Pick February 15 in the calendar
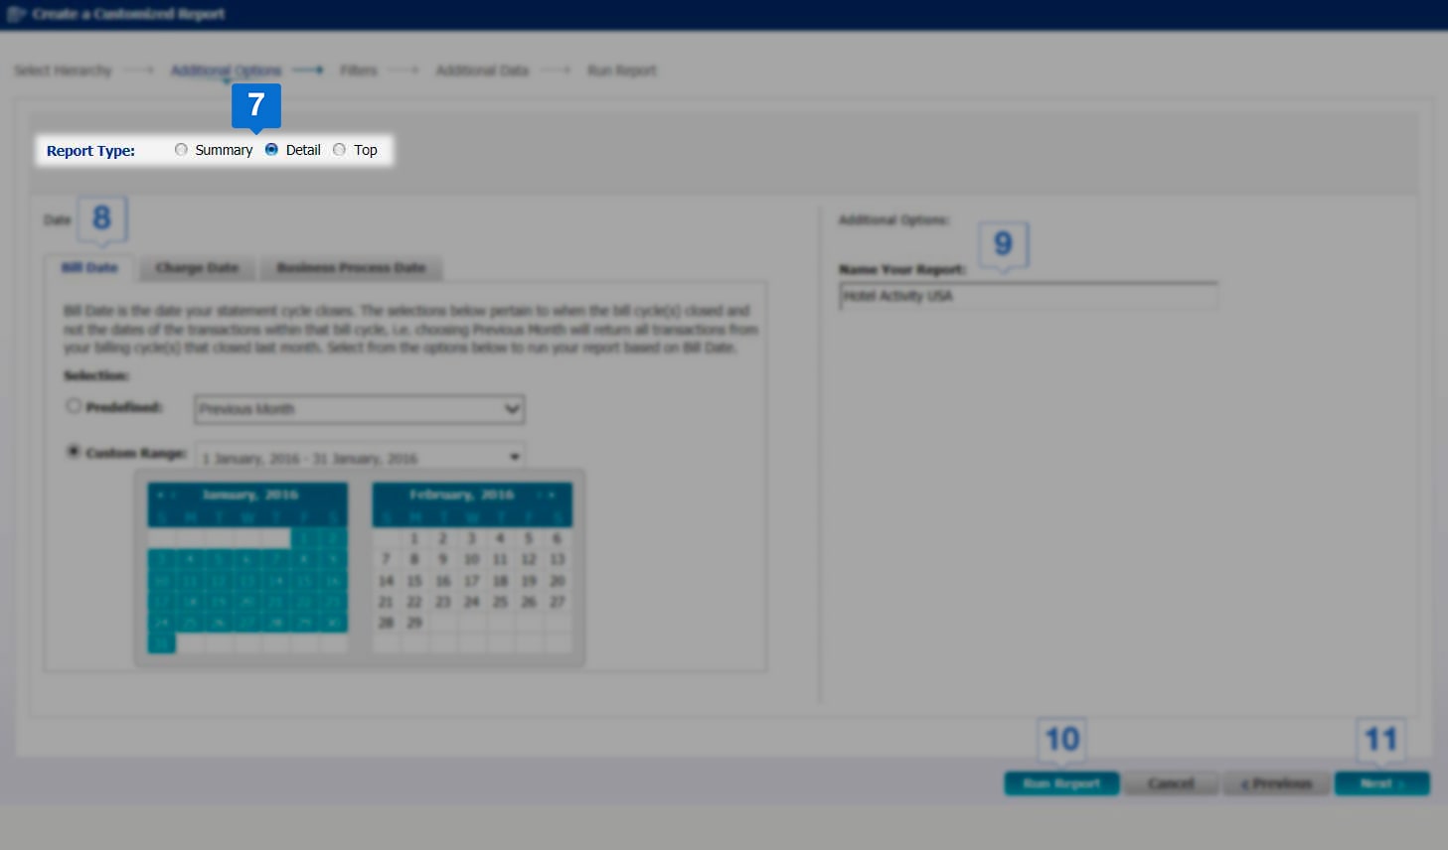This screenshot has height=850, width=1448. (x=414, y=581)
